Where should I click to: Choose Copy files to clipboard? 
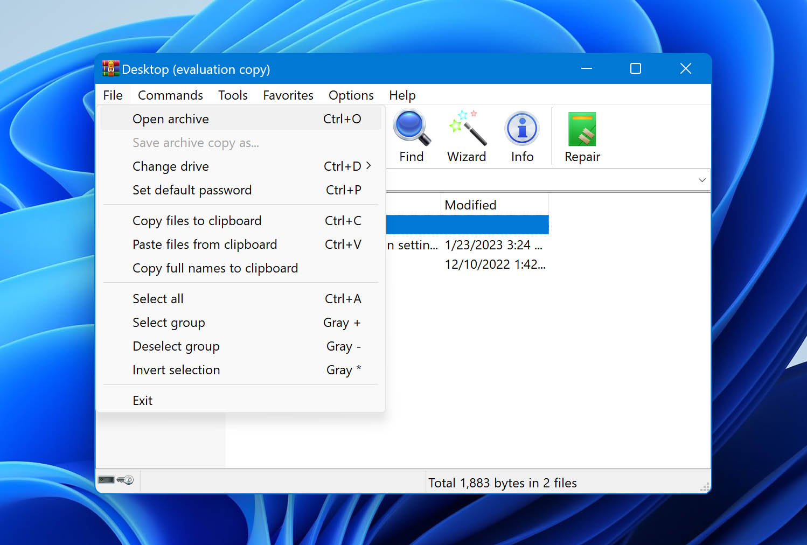point(241,221)
